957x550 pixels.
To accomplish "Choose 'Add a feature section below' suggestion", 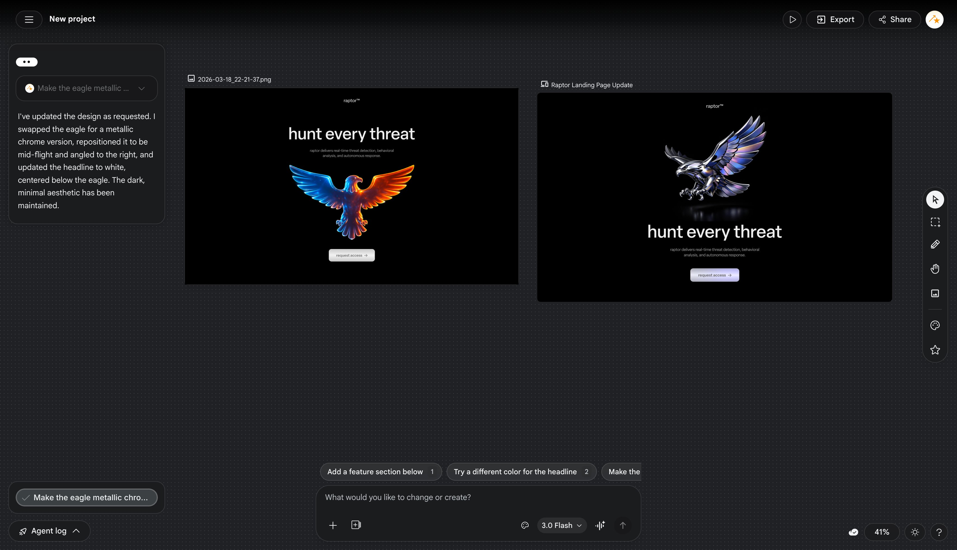I will click(x=380, y=472).
